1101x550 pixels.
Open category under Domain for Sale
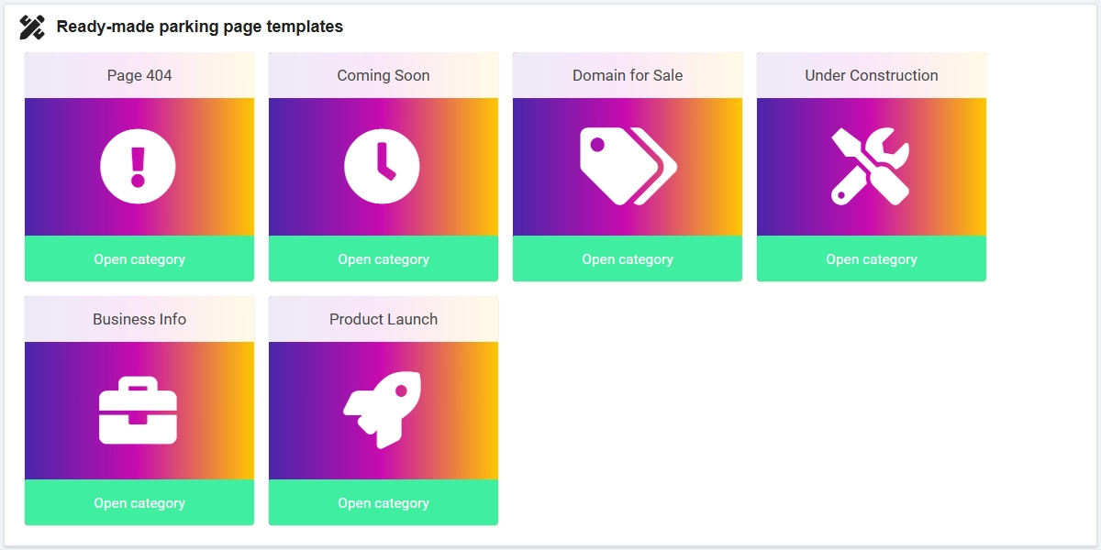pyautogui.click(x=628, y=259)
